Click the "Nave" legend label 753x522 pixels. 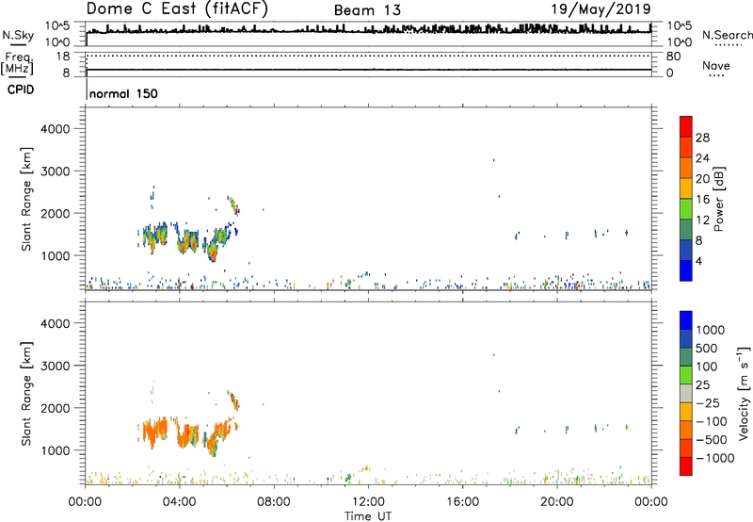point(716,66)
